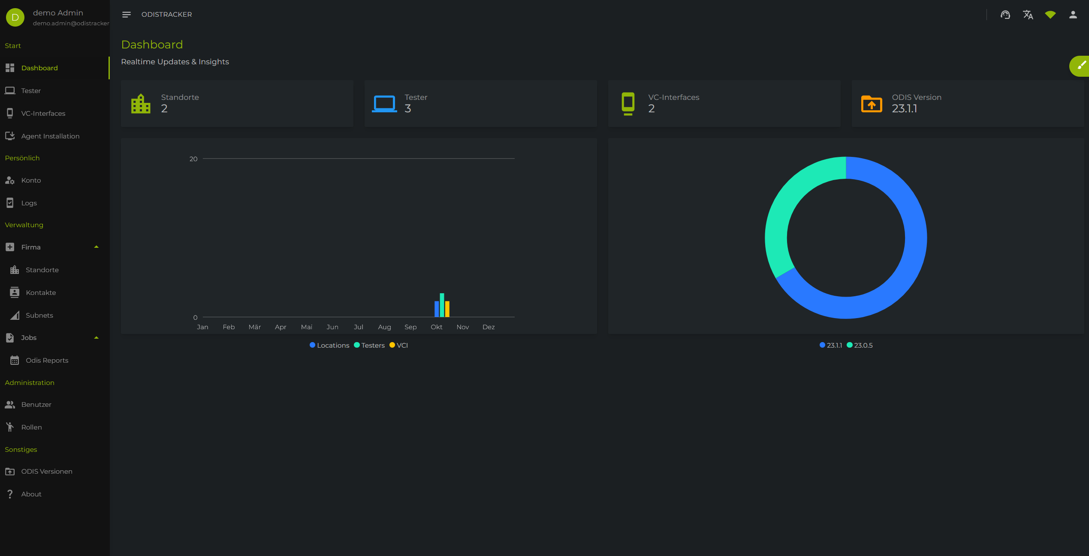1089x556 pixels.
Task: Open Odis Reports under Jobs
Action: pyautogui.click(x=54, y=360)
